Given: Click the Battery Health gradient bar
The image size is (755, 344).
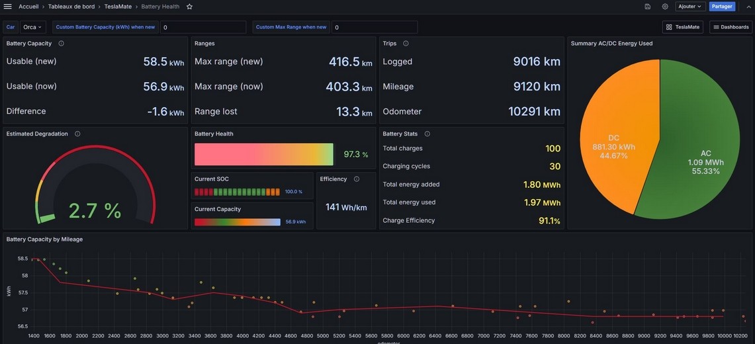Looking at the screenshot, I should click(x=264, y=154).
